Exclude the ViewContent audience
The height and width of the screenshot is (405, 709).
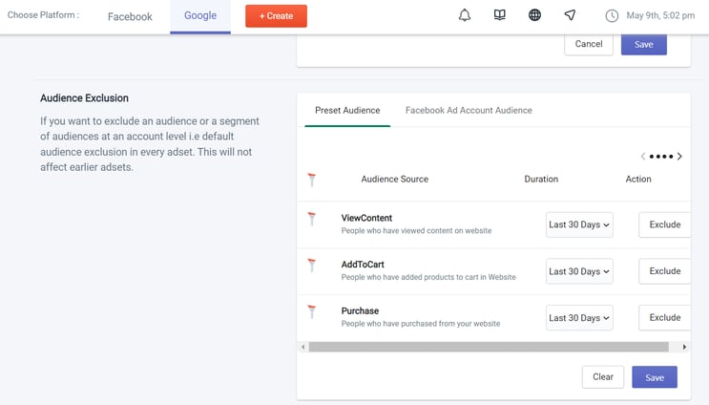coord(664,225)
